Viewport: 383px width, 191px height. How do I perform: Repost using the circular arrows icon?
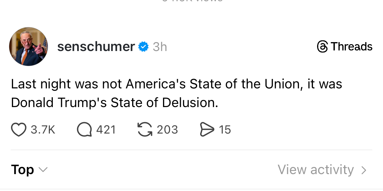point(145,130)
